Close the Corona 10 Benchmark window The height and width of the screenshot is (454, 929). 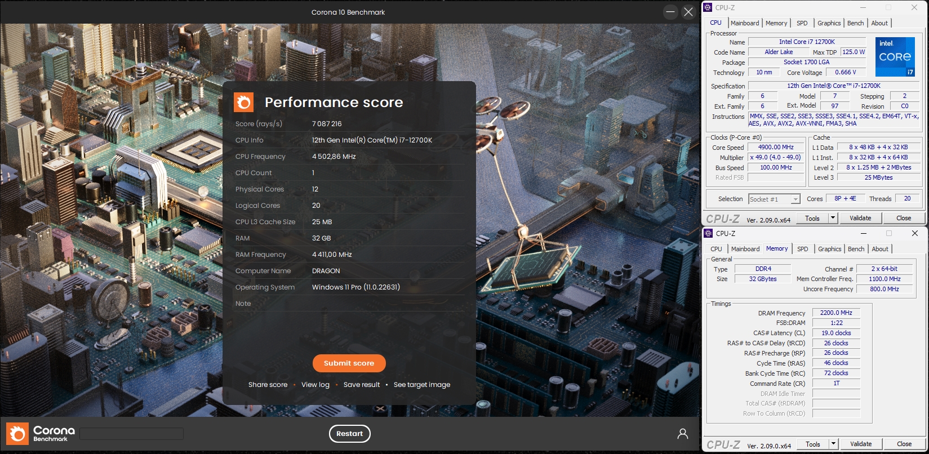(688, 12)
